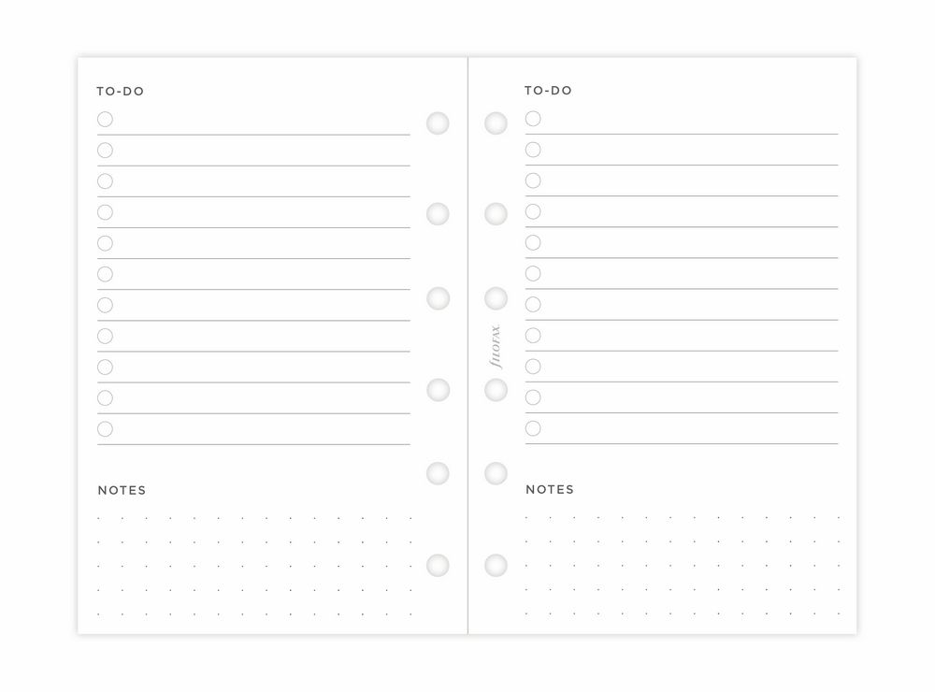
Task: Tick the last to-do circle on right page
Action: click(533, 428)
